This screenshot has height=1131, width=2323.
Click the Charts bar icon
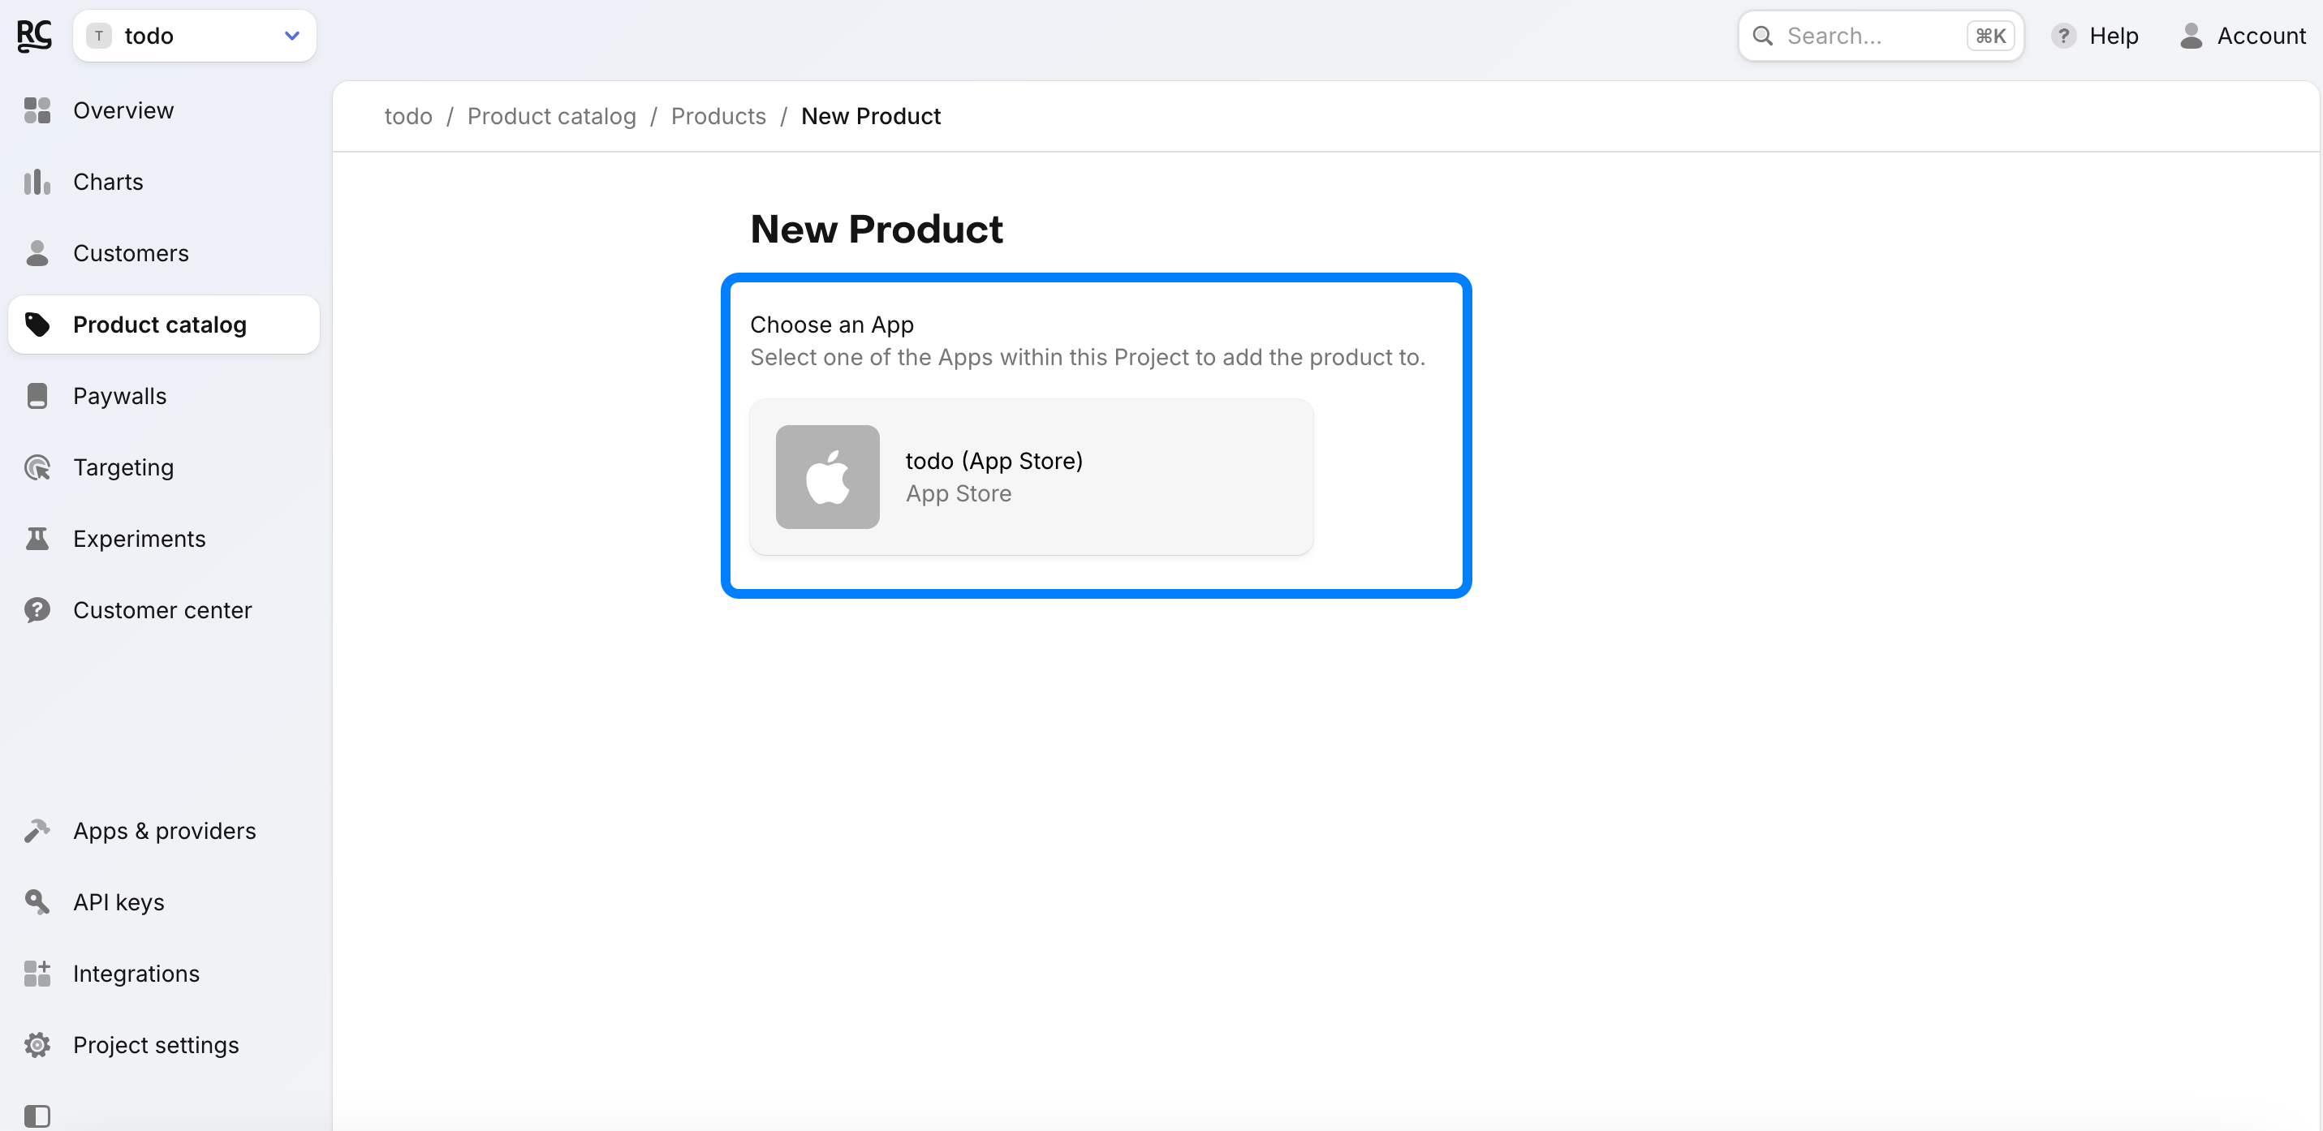coord(37,182)
